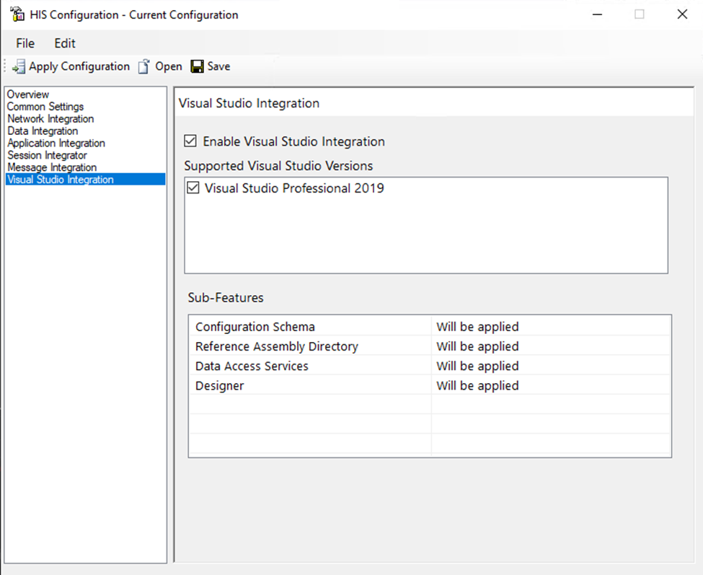The width and height of the screenshot is (703, 575).
Task: Close the HIS Configuration window
Action: (682, 14)
